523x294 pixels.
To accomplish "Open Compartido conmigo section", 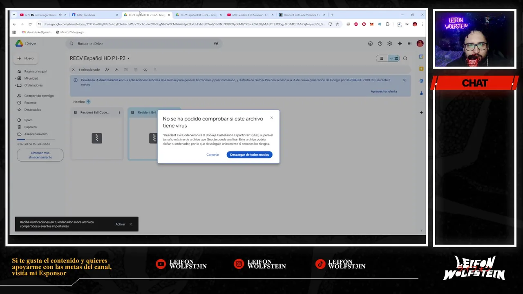I will pos(38,96).
